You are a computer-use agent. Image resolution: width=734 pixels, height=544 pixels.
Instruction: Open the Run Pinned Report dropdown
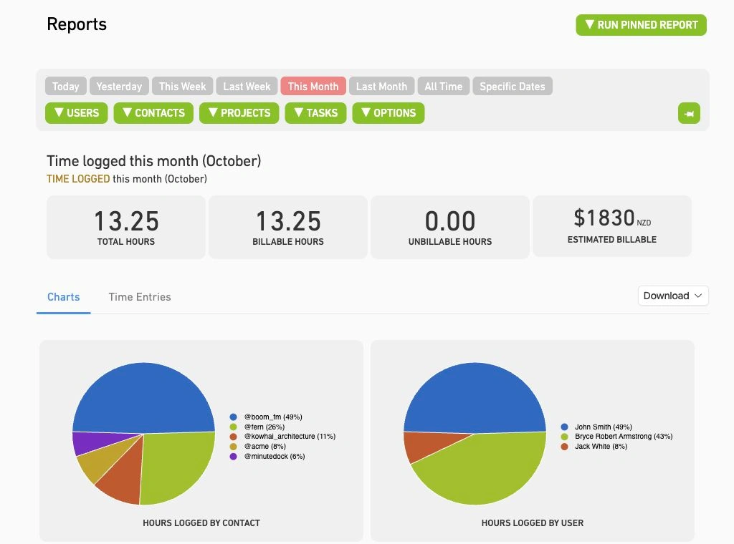pos(641,25)
